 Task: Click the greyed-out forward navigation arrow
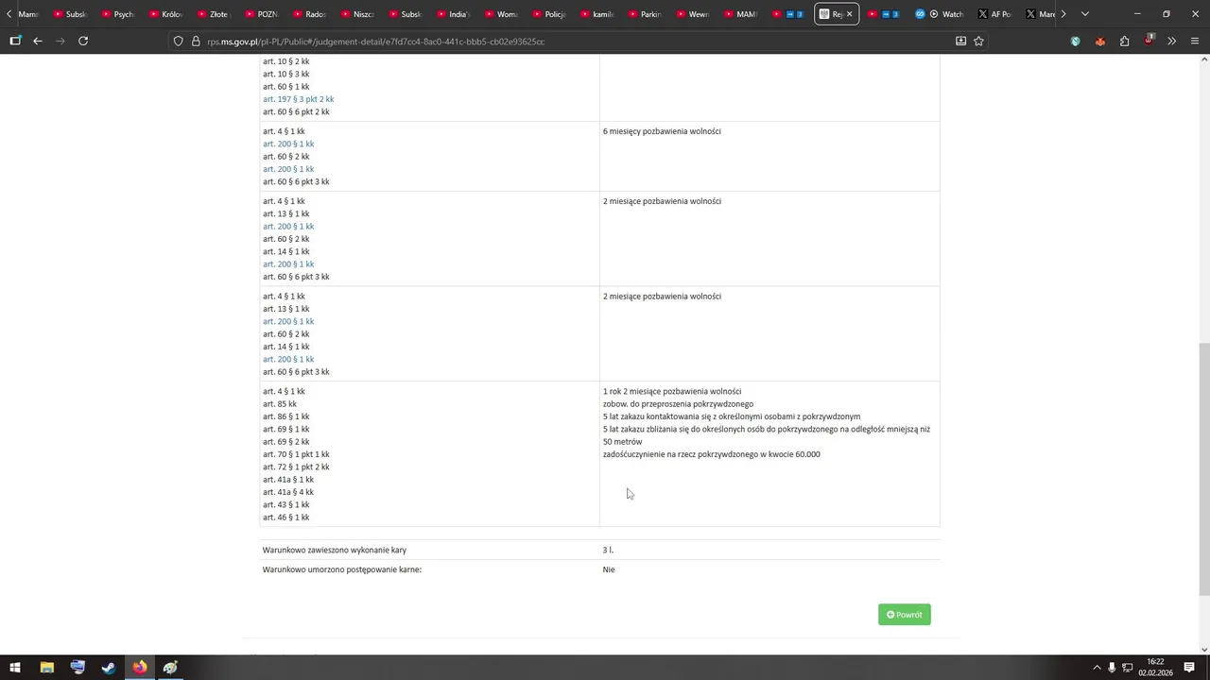pos(60,41)
